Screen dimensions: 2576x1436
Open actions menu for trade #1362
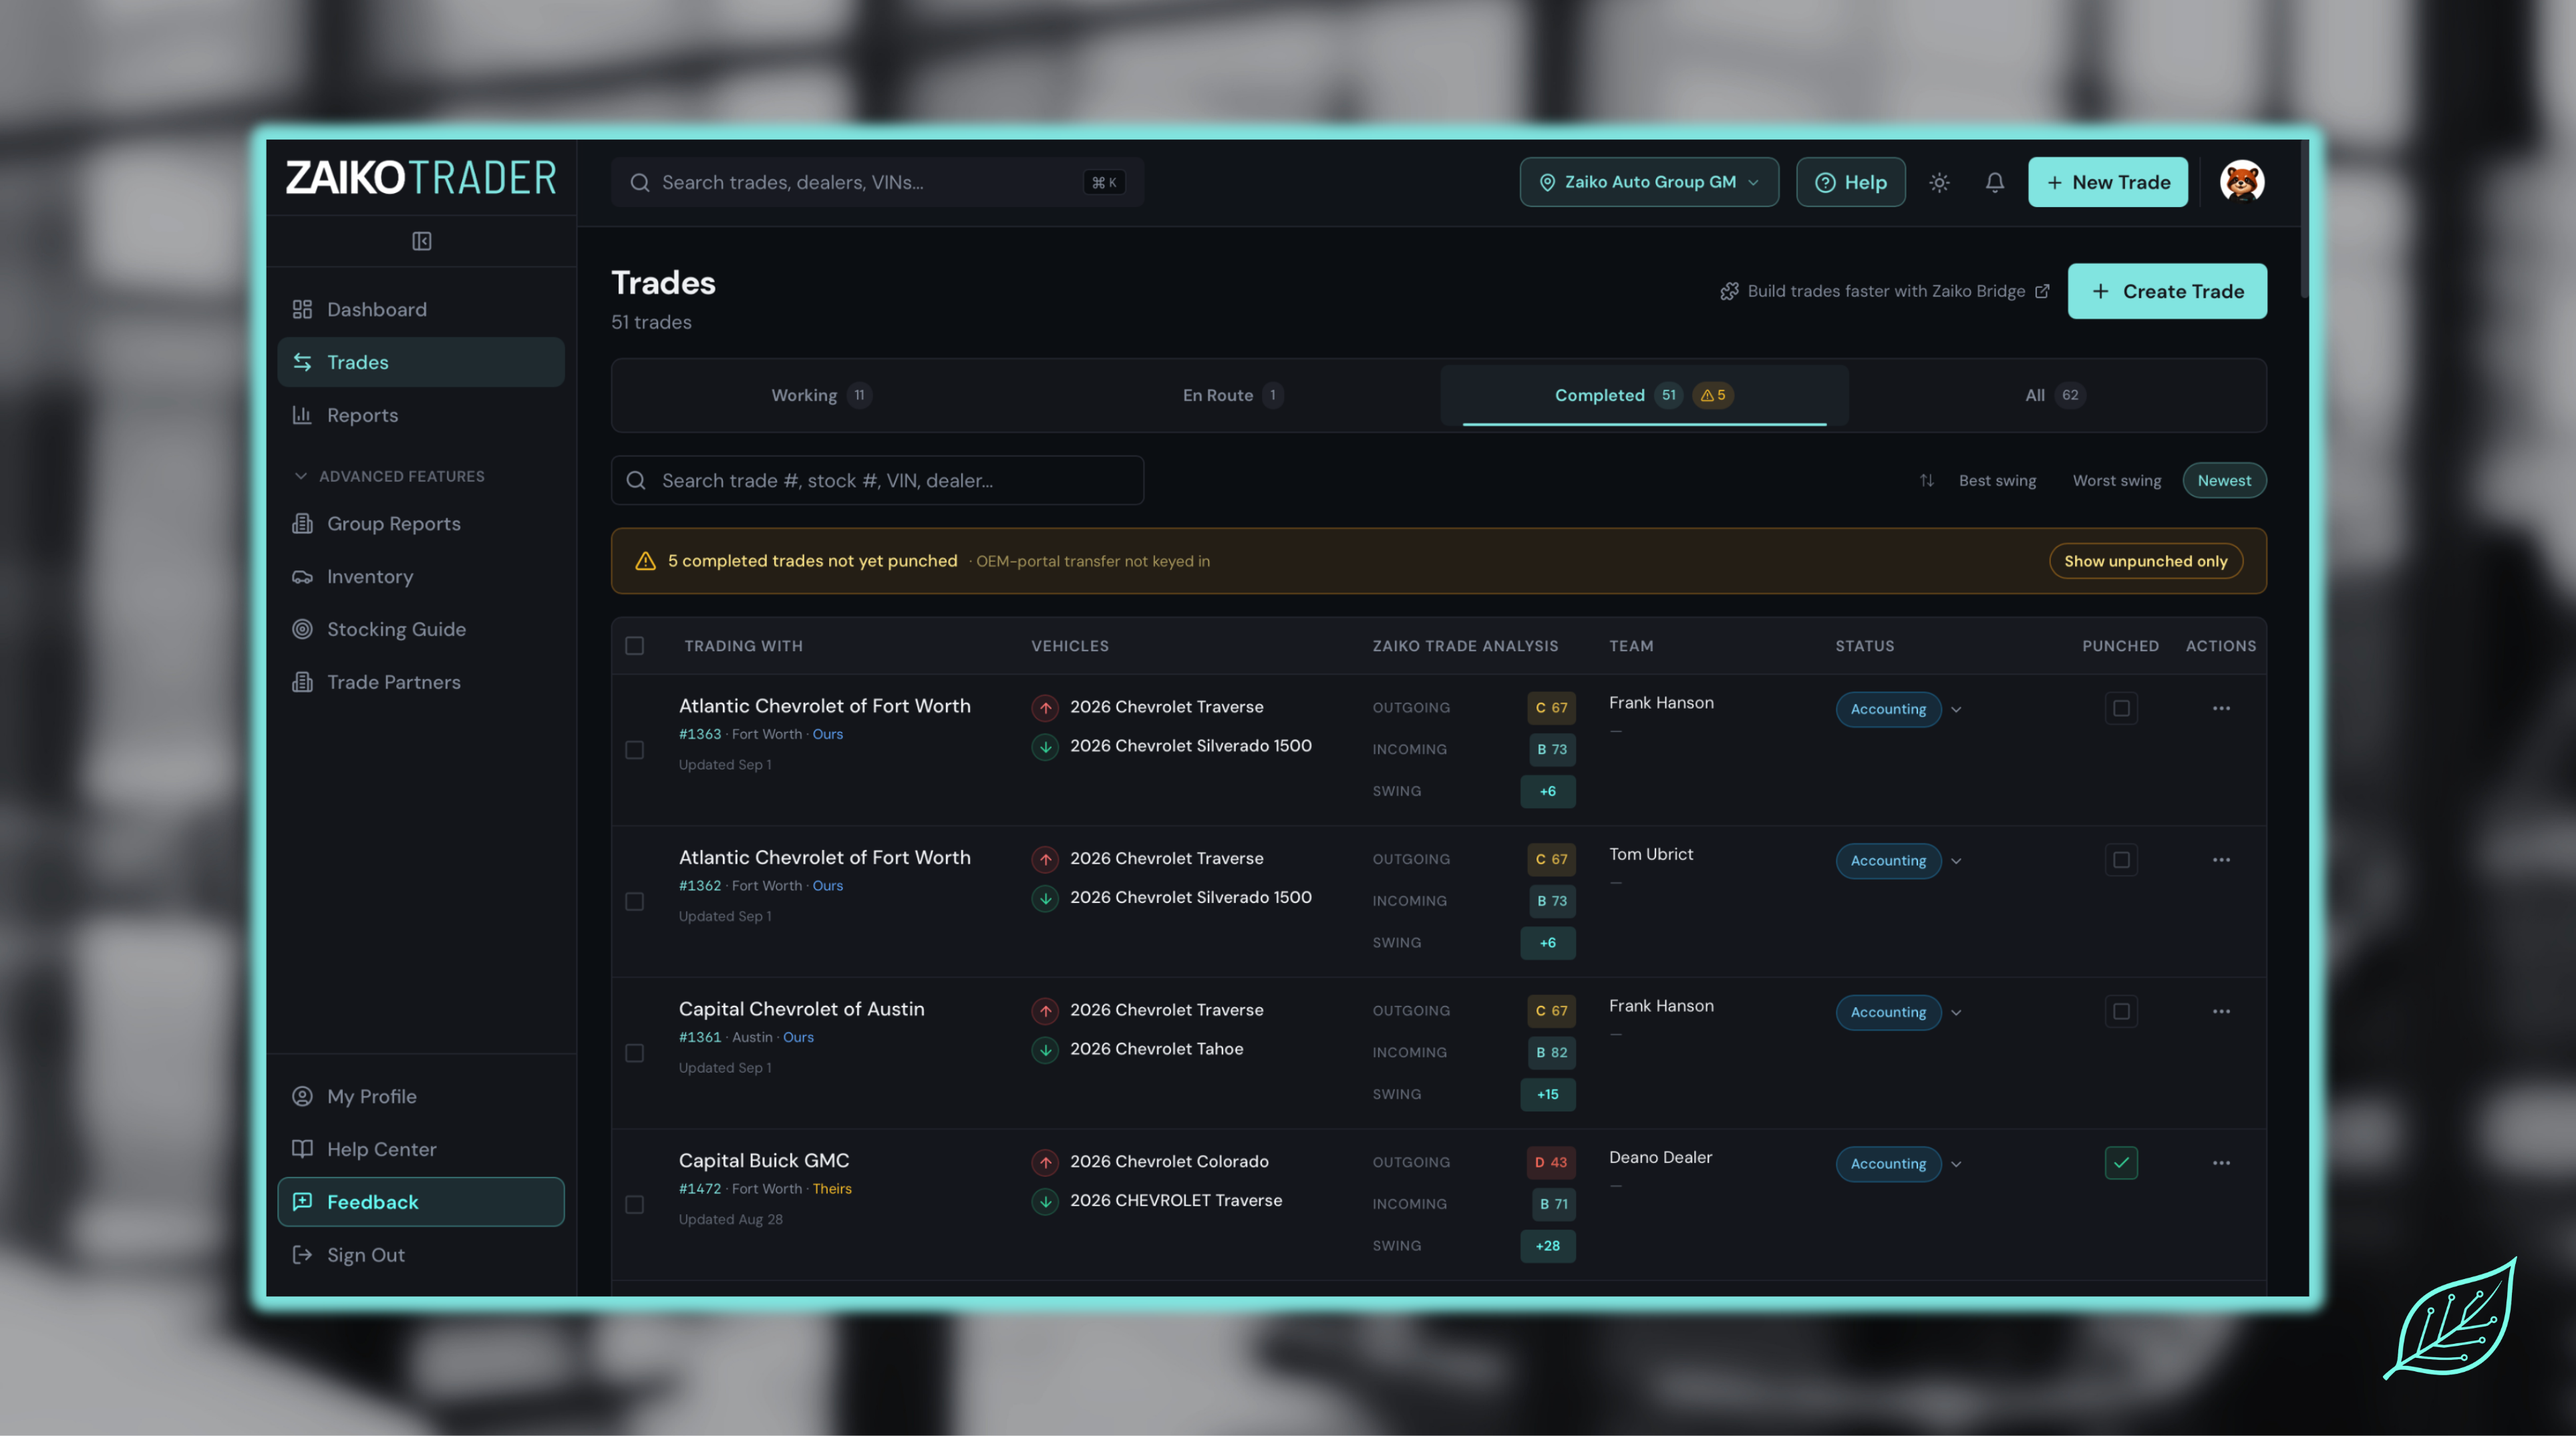click(2221, 860)
